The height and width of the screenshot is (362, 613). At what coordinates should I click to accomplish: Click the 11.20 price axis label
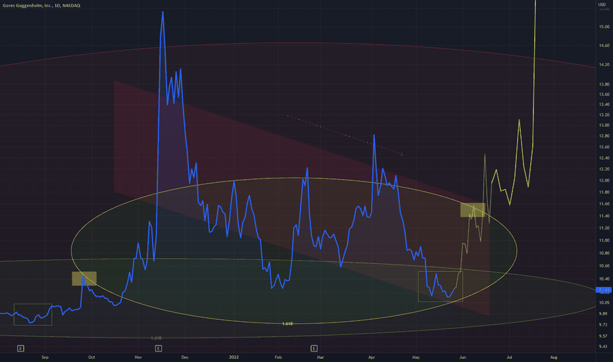[604, 228]
